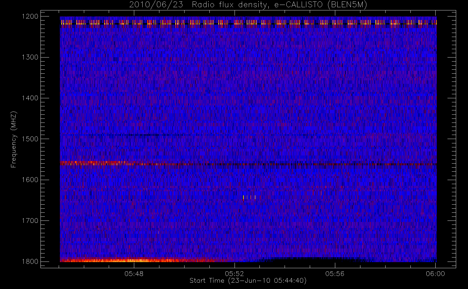Click the 1500 frequency tick label
This screenshot has width=468, height=289.
(x=30, y=139)
